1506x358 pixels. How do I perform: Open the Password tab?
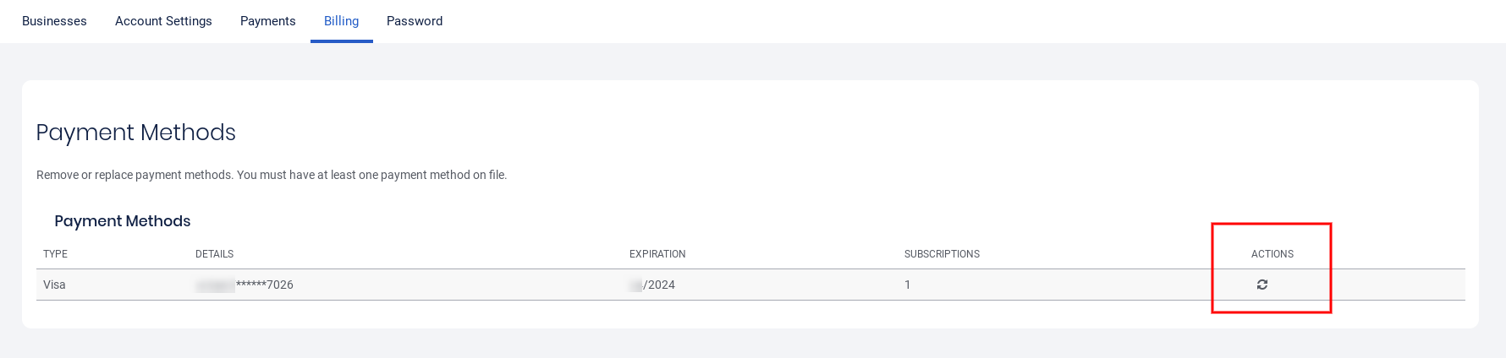tap(415, 21)
